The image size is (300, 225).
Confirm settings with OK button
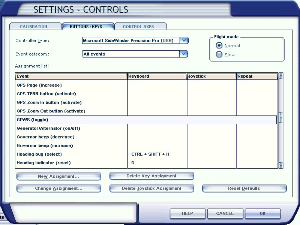tap(262, 213)
